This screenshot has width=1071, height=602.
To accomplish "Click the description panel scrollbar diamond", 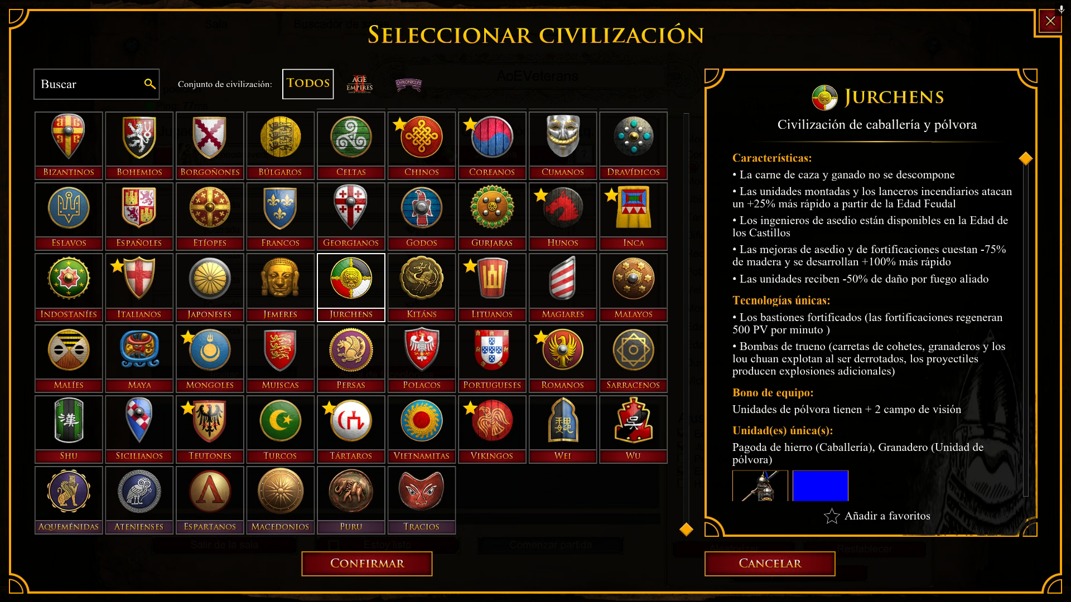I will pyautogui.click(x=1025, y=158).
